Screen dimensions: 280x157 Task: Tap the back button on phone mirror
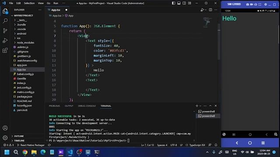point(237,143)
